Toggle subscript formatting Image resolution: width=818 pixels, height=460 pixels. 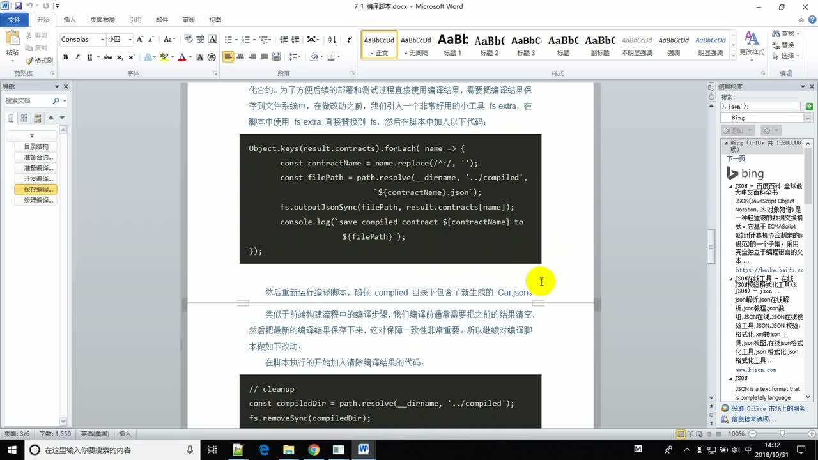[120, 57]
